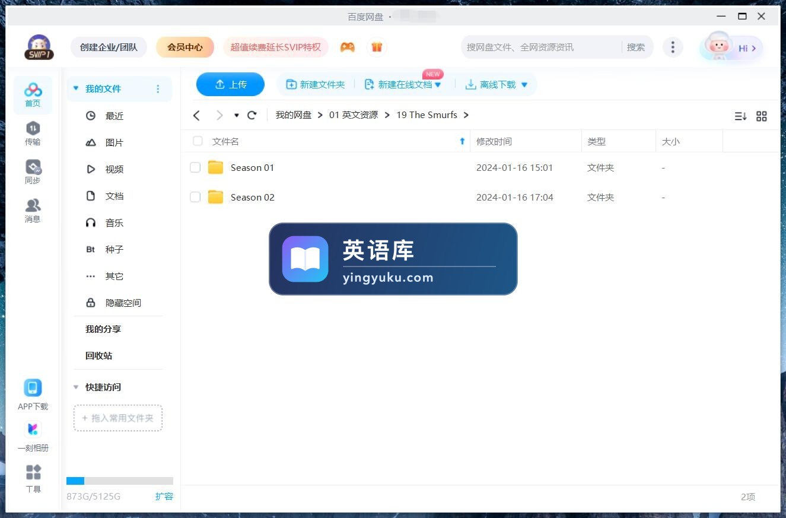Open 会员中心 member center
Image resolution: width=786 pixels, height=518 pixels.
[x=184, y=47]
